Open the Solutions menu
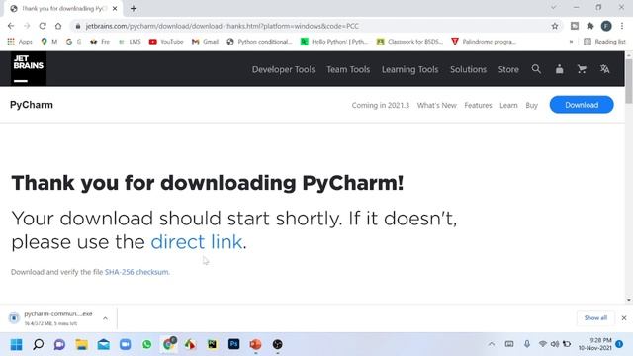The height and width of the screenshot is (356, 633). (x=468, y=69)
